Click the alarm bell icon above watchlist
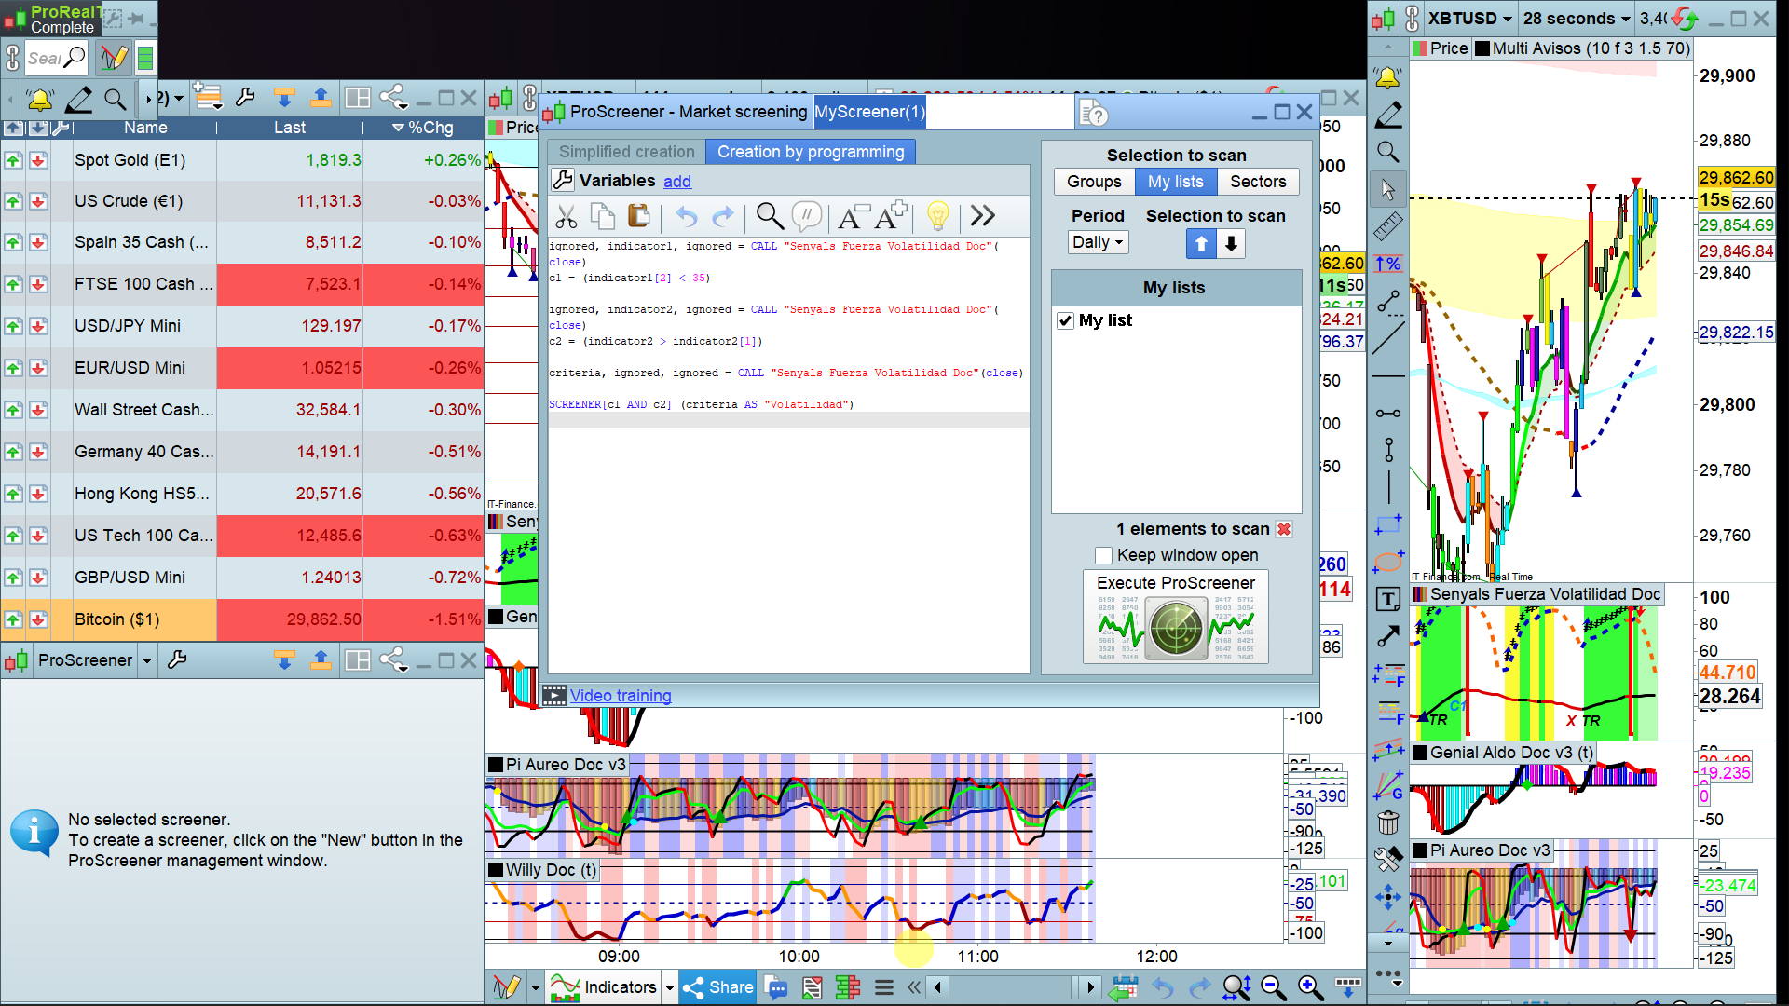Image resolution: width=1789 pixels, height=1006 pixels. click(x=40, y=99)
